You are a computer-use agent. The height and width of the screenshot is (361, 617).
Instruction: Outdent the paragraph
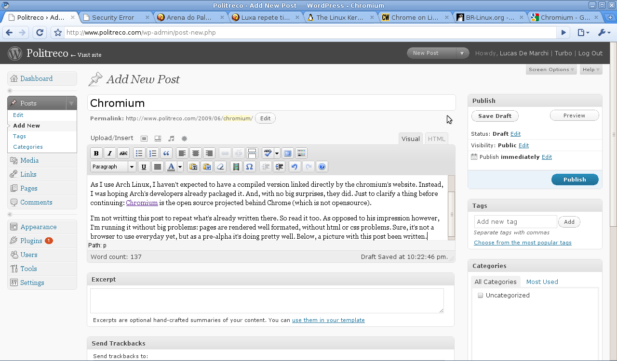[x=265, y=167]
